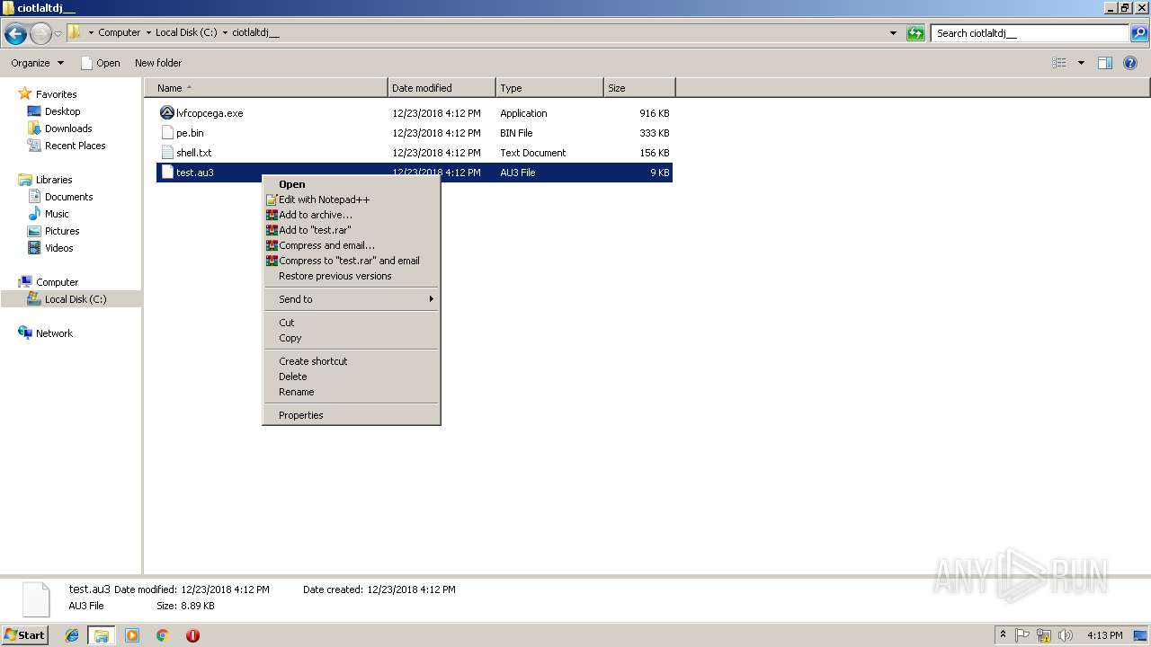
Task: Click Computer breadcrumb in address bar
Action: [x=119, y=33]
